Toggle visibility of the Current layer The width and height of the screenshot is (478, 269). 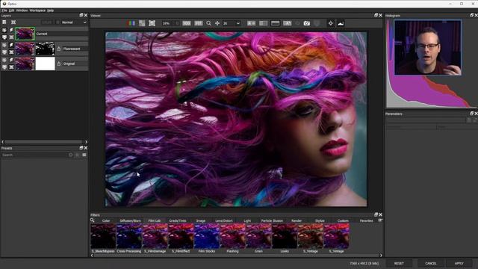point(4,30)
